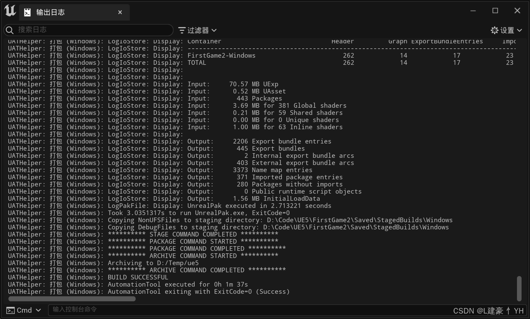Click the Public runtime script objects line
Image resolution: width=530 pixels, height=319 pixels.
click(185, 191)
